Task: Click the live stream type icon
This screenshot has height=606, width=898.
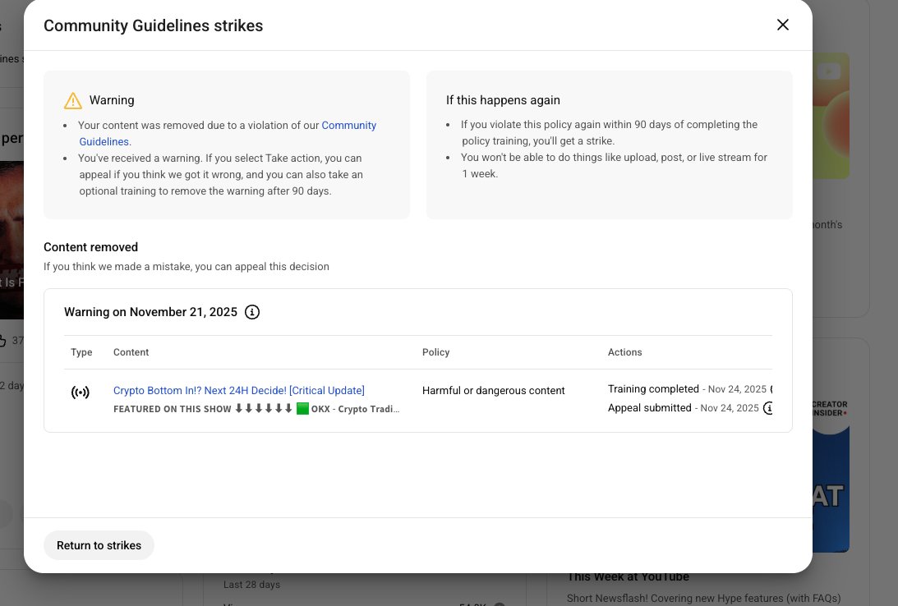Action: pyautogui.click(x=81, y=392)
